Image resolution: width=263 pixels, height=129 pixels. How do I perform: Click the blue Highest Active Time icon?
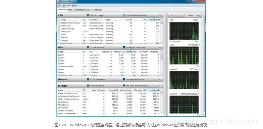click(x=124, y=47)
